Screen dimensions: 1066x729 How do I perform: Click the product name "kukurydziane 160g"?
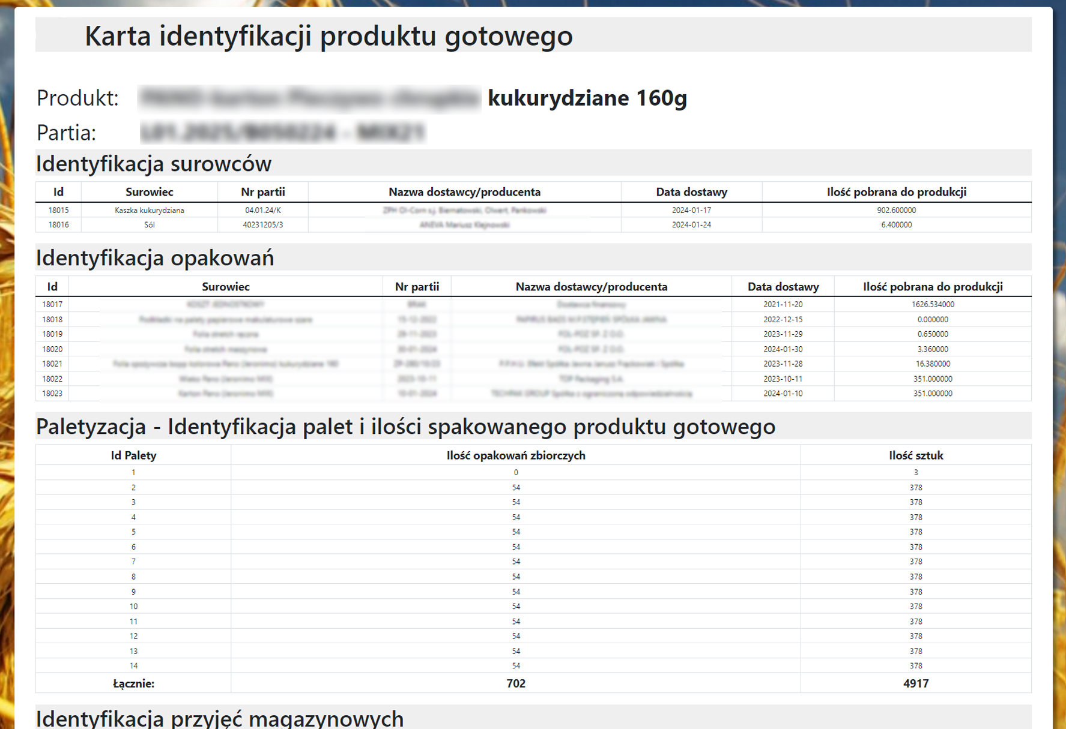(x=587, y=98)
